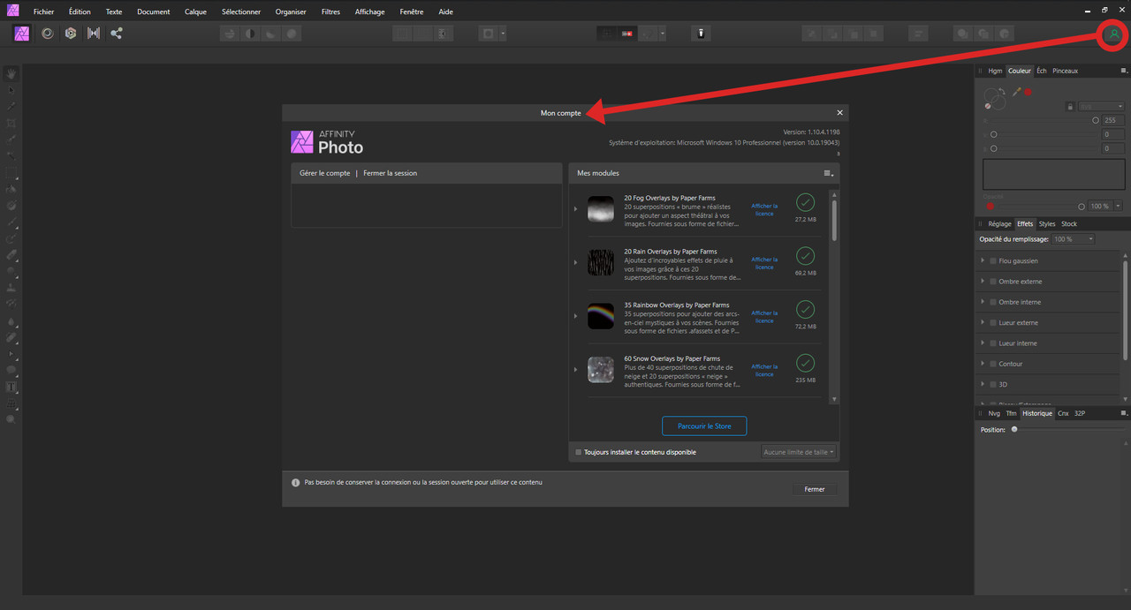The width and height of the screenshot is (1131, 610).
Task: Apply Auto White Balance from the toolbar
Action: [x=292, y=34]
